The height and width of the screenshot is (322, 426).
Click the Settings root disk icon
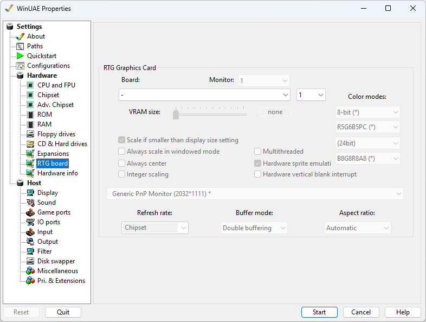[10, 27]
